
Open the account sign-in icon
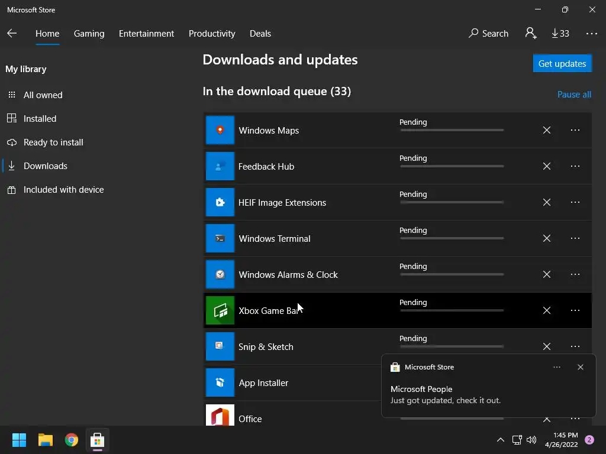pyautogui.click(x=531, y=33)
